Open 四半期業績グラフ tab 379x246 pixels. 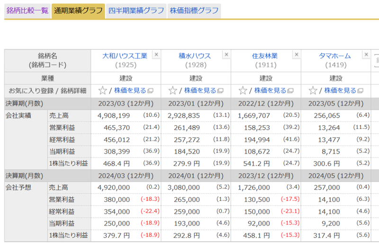pyautogui.click(x=136, y=11)
